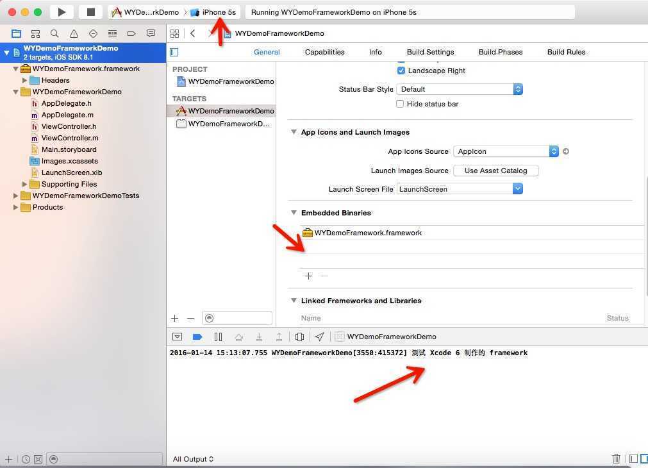Open the All Output console filter popup
Image resolution: width=648 pixels, height=468 pixels.
pyautogui.click(x=193, y=459)
